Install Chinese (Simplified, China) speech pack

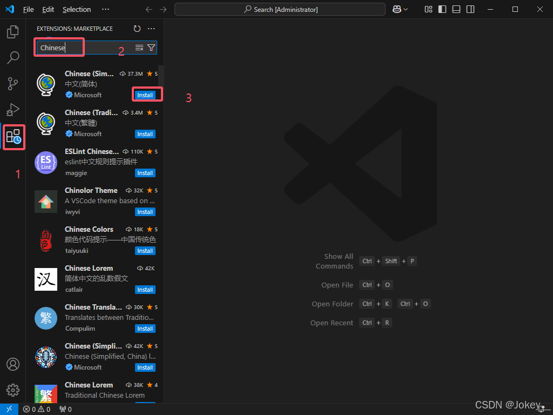(x=145, y=367)
